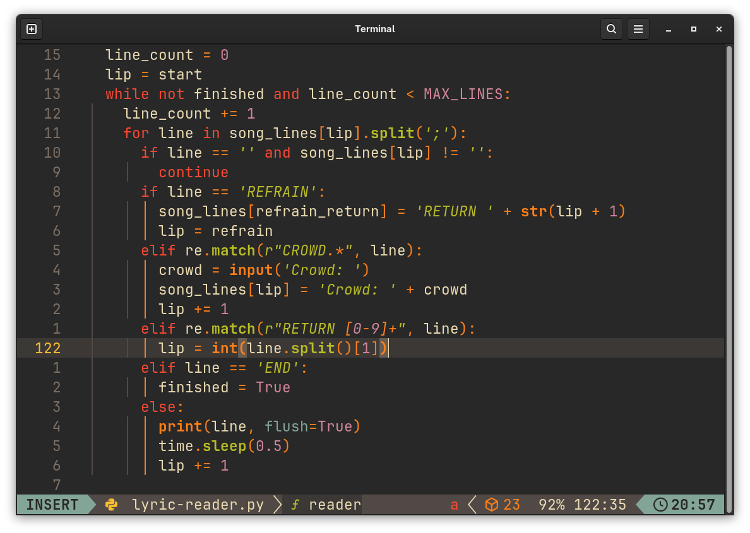Open the hamburger menu in title bar
Viewport: 750px width, 533px height.
[x=638, y=29]
